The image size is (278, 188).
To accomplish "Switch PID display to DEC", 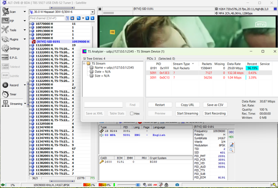I will [x=232, y=132].
